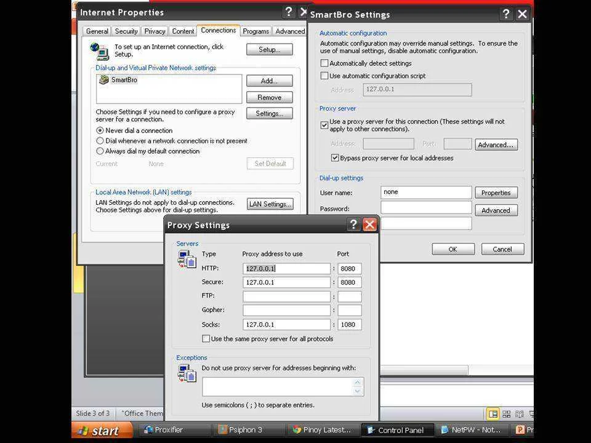Click help question mark in SmartBro Settings
This screenshot has width=591, height=443.
click(x=506, y=14)
